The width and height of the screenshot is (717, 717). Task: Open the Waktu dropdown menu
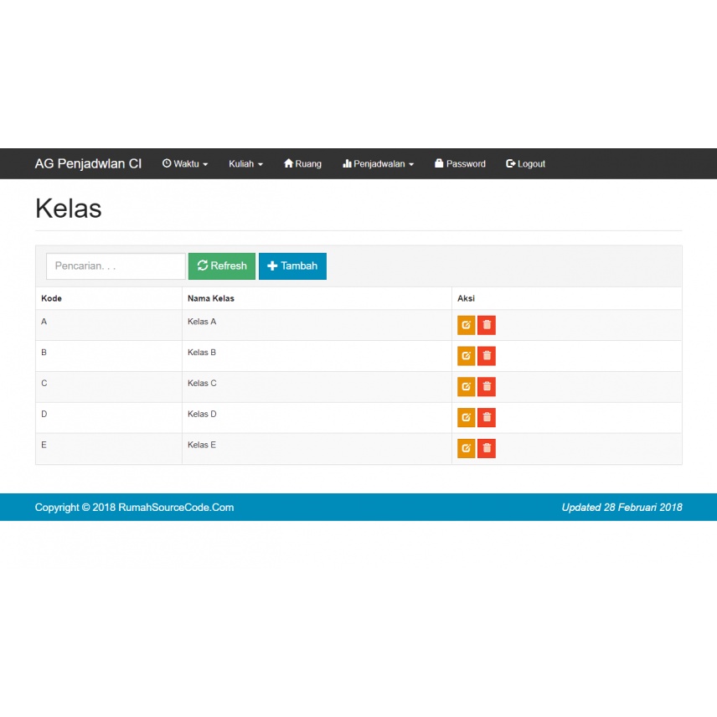coord(185,163)
